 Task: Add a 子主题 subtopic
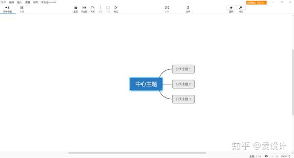pyautogui.click(x=84, y=9)
